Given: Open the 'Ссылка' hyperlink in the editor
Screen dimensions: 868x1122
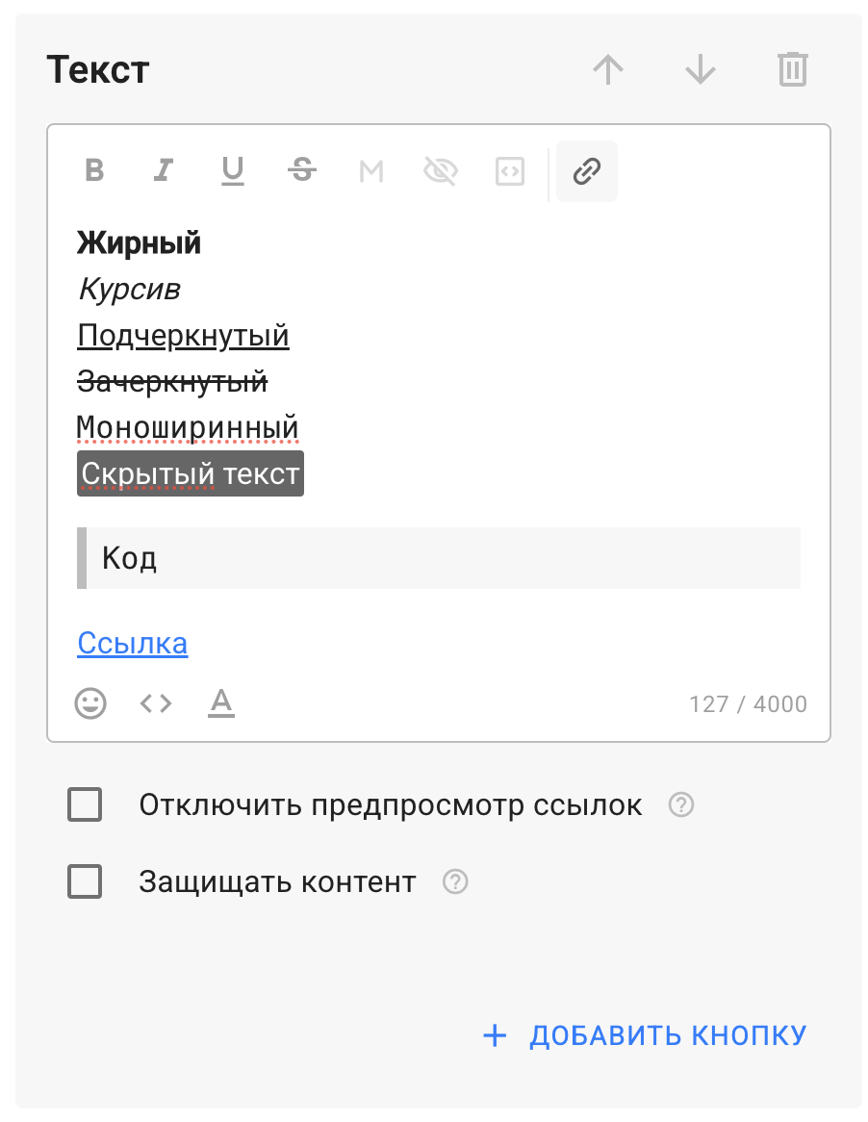Looking at the screenshot, I should 133,643.
